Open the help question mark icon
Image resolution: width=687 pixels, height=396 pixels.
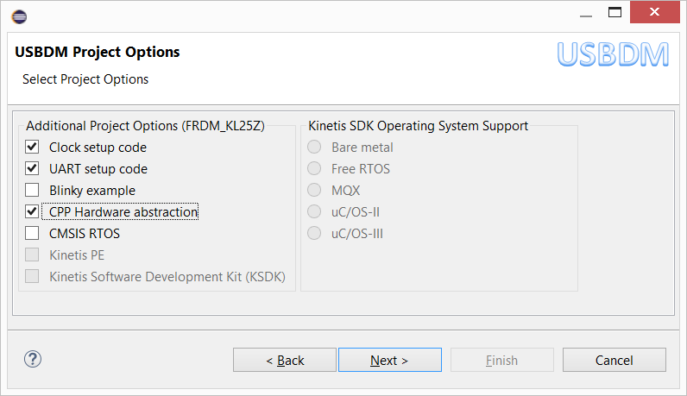click(x=33, y=359)
